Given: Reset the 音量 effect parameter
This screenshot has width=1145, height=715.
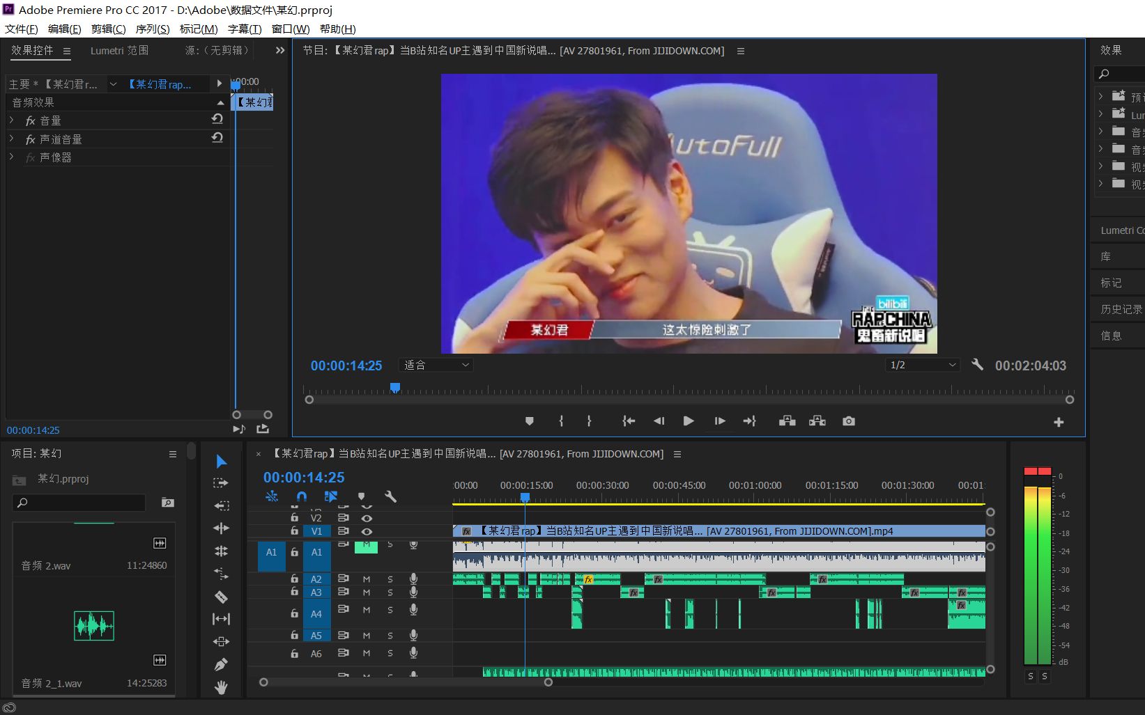Looking at the screenshot, I should (217, 119).
